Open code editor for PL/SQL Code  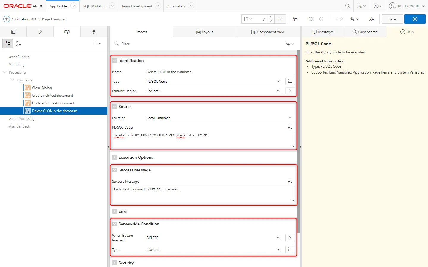(x=290, y=127)
